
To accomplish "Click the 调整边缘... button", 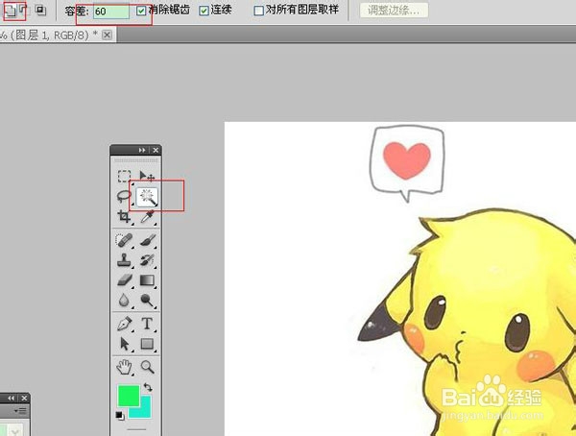I will click(x=394, y=11).
